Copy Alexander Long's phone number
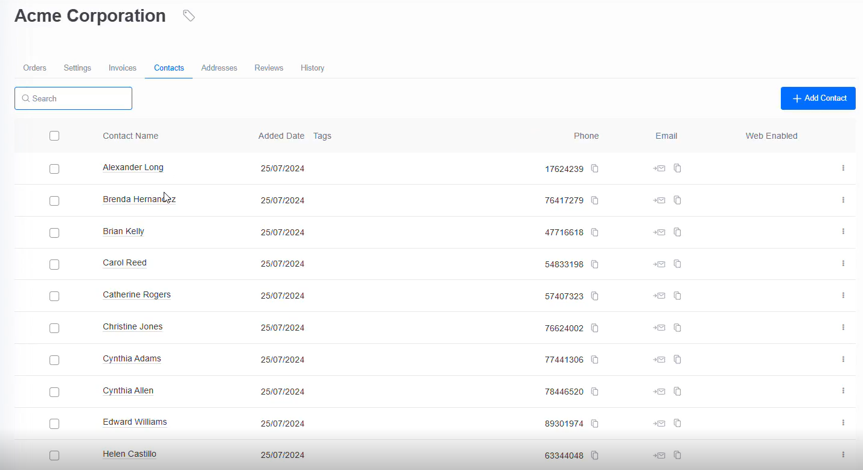This screenshot has height=470, width=863. [x=595, y=169]
